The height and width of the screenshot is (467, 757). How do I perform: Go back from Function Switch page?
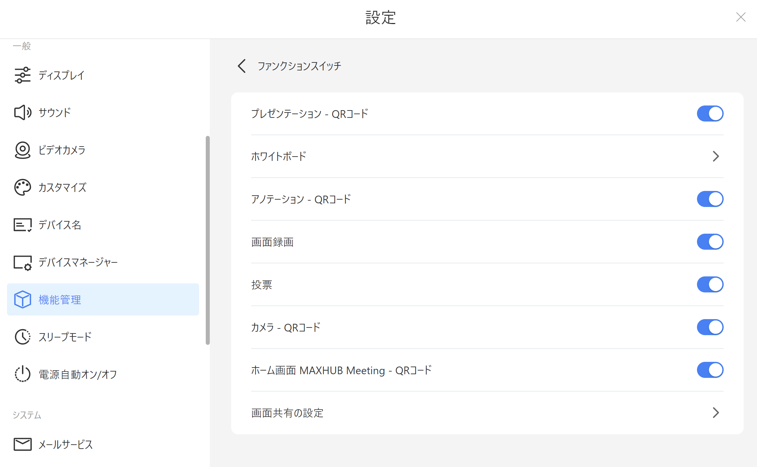point(242,66)
